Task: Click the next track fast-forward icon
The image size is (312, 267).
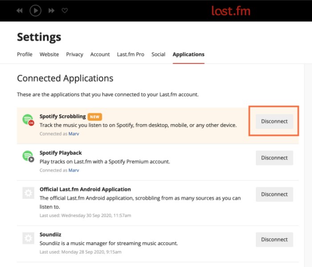Action: [x=51, y=11]
